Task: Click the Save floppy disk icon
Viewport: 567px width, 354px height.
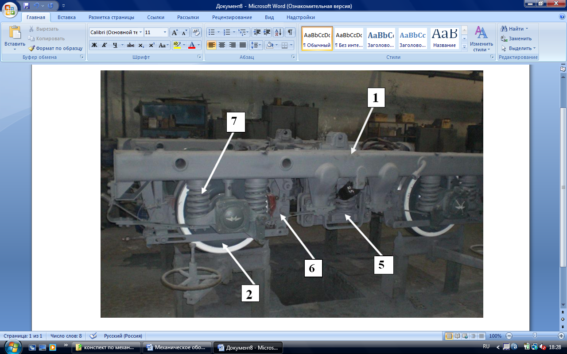Action: coord(27,6)
